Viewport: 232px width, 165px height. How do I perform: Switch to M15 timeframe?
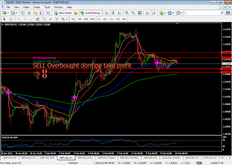[x=86, y=19]
